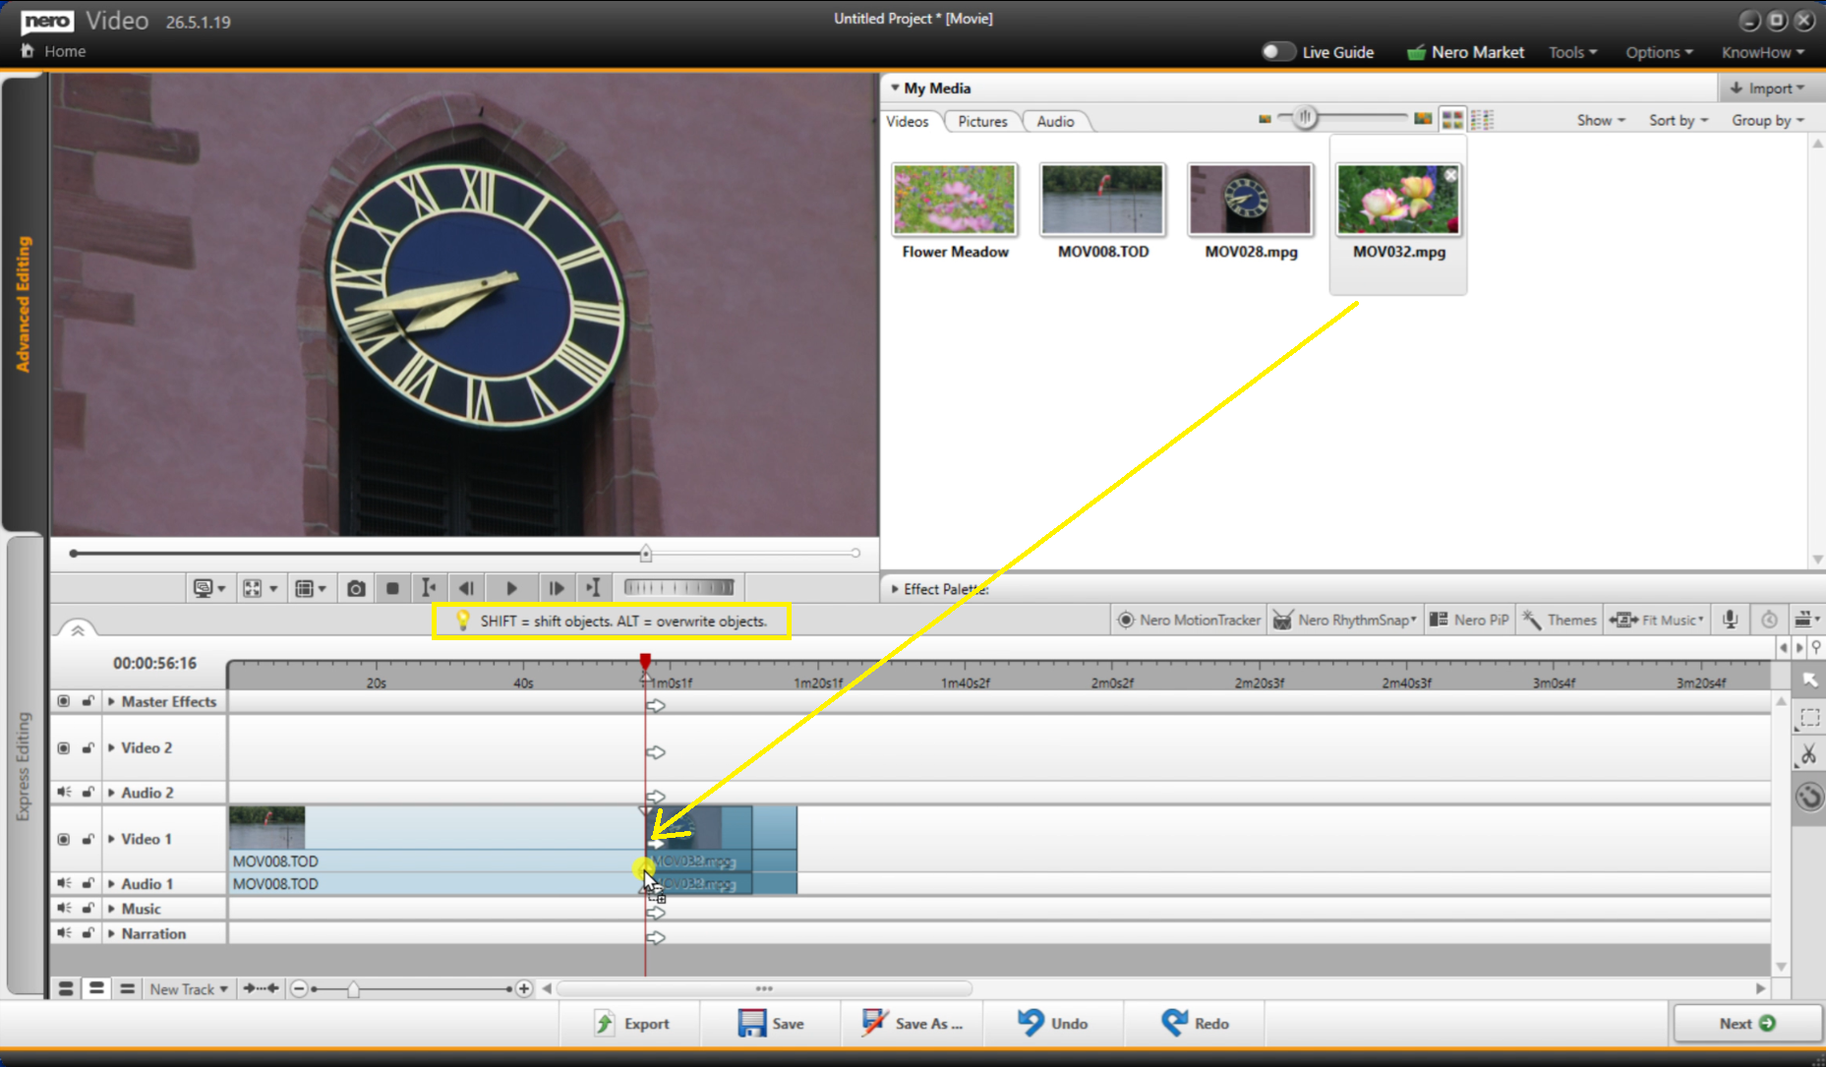Image resolution: width=1826 pixels, height=1067 pixels.
Task: Click the timeline zoom slider handle
Action: coord(353,989)
